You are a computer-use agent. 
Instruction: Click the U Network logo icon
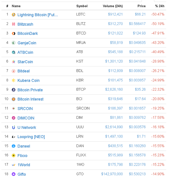(x=13, y=127)
